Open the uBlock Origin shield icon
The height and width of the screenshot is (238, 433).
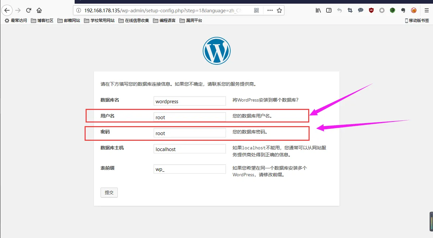tap(371, 10)
